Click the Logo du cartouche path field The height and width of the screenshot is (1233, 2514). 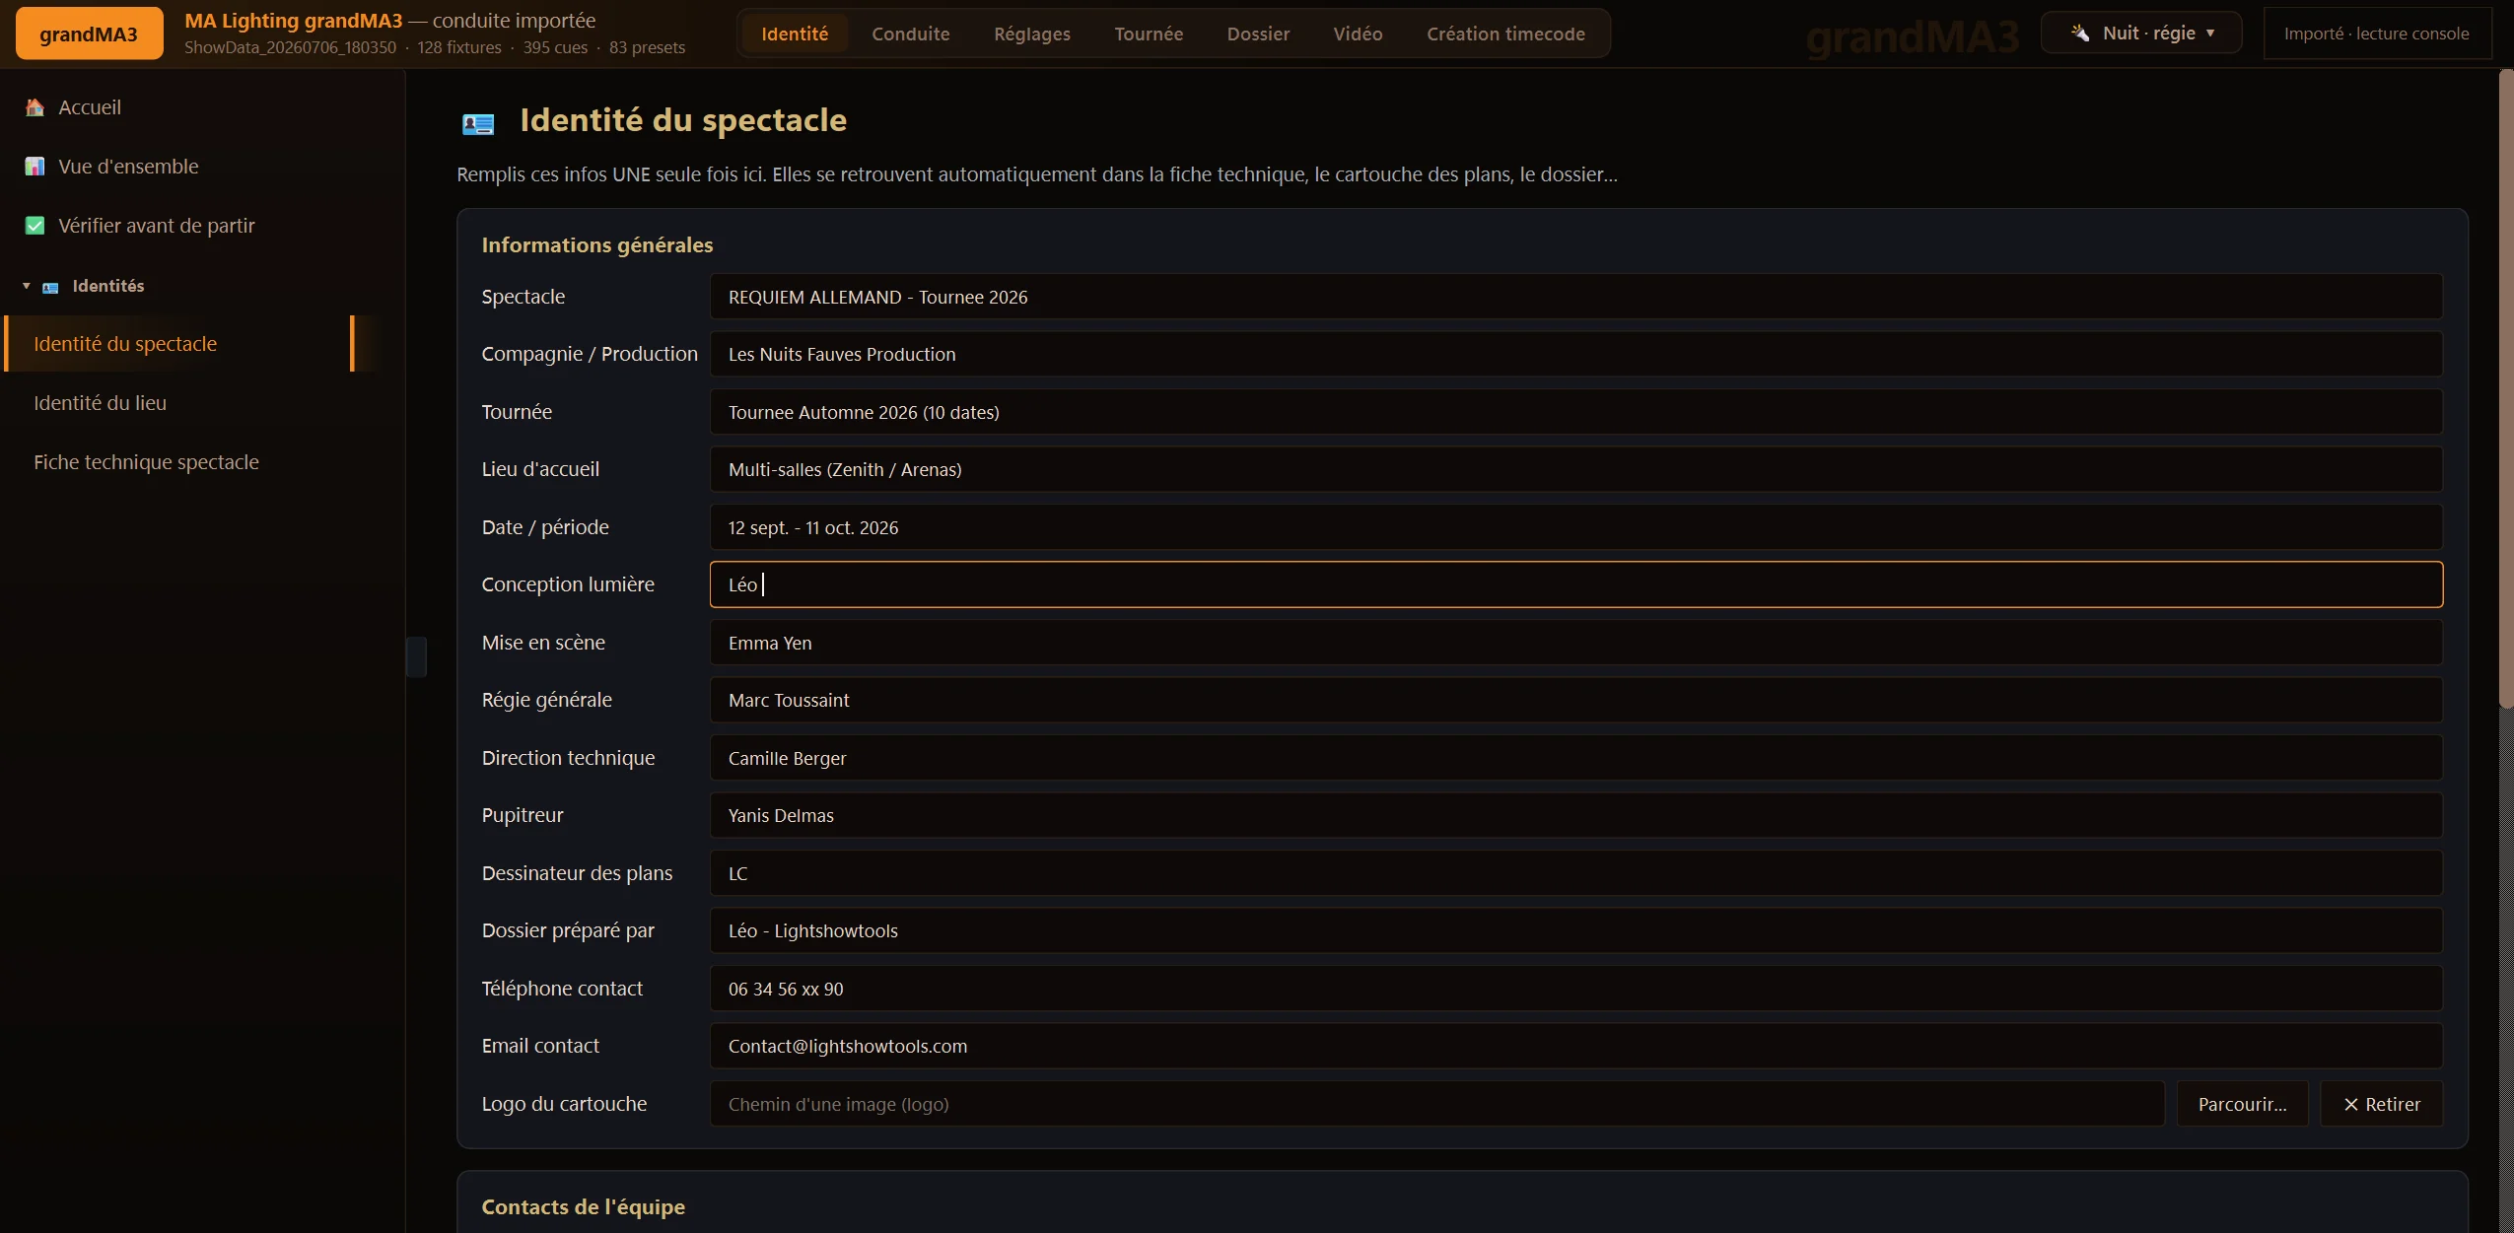click(x=1436, y=1104)
